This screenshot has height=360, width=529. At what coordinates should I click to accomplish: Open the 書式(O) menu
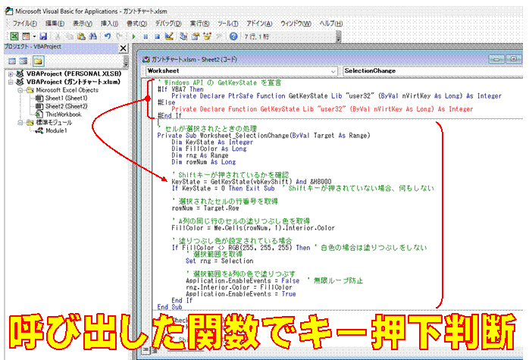(136, 23)
